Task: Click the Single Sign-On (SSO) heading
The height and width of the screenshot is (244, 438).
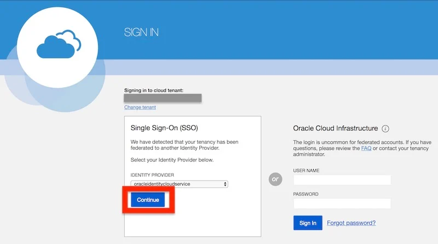Action: click(x=164, y=128)
